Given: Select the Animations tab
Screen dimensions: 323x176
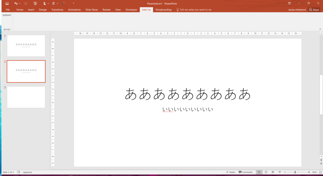Looking at the screenshot, I should tap(74, 10).
